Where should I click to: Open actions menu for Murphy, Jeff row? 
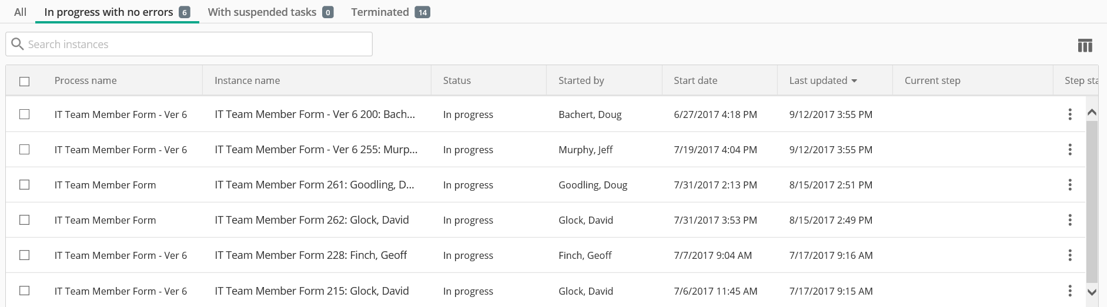point(1069,150)
